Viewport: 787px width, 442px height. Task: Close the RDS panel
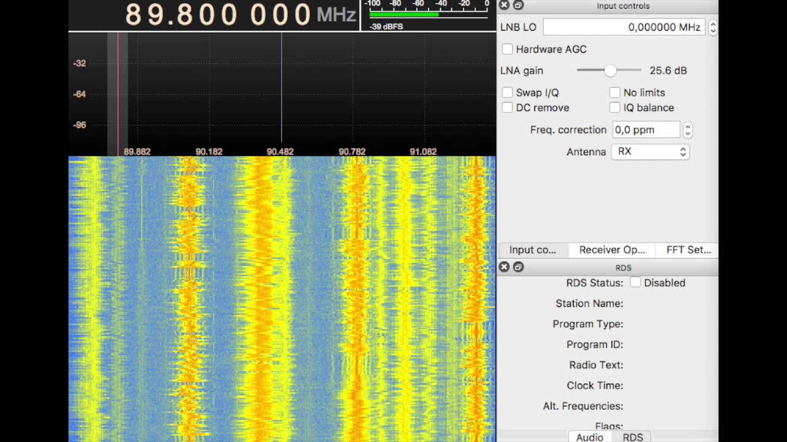tap(504, 267)
